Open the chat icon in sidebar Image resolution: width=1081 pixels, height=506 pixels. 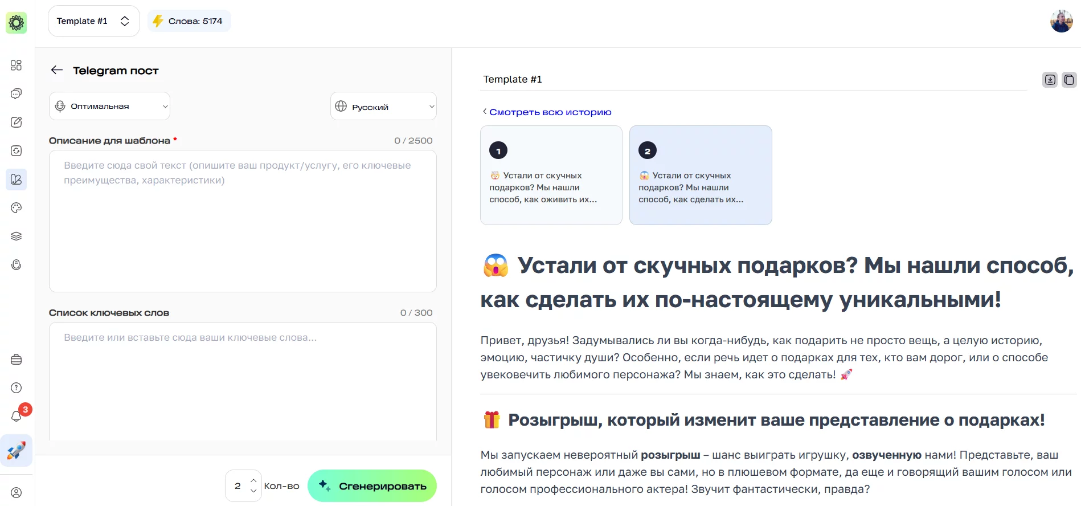pyautogui.click(x=16, y=93)
